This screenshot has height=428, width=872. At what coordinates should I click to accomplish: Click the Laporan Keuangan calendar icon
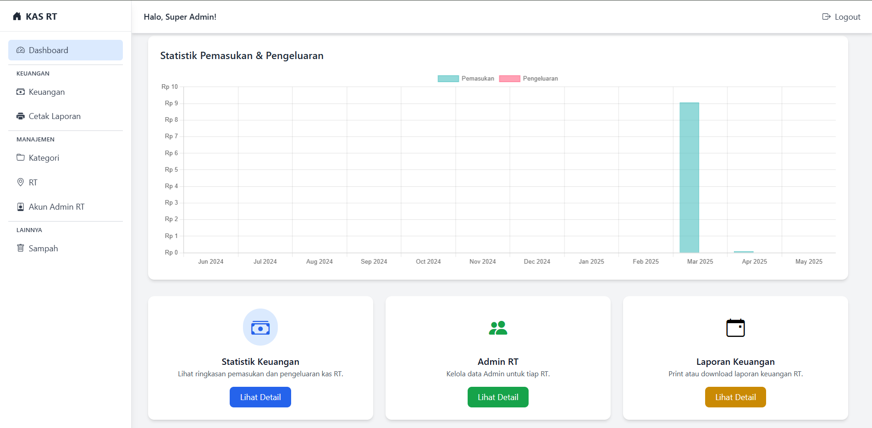[735, 328]
